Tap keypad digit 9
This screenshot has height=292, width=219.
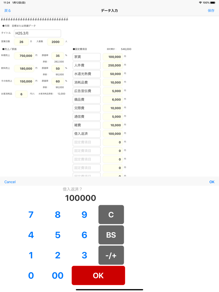(x=84, y=214)
